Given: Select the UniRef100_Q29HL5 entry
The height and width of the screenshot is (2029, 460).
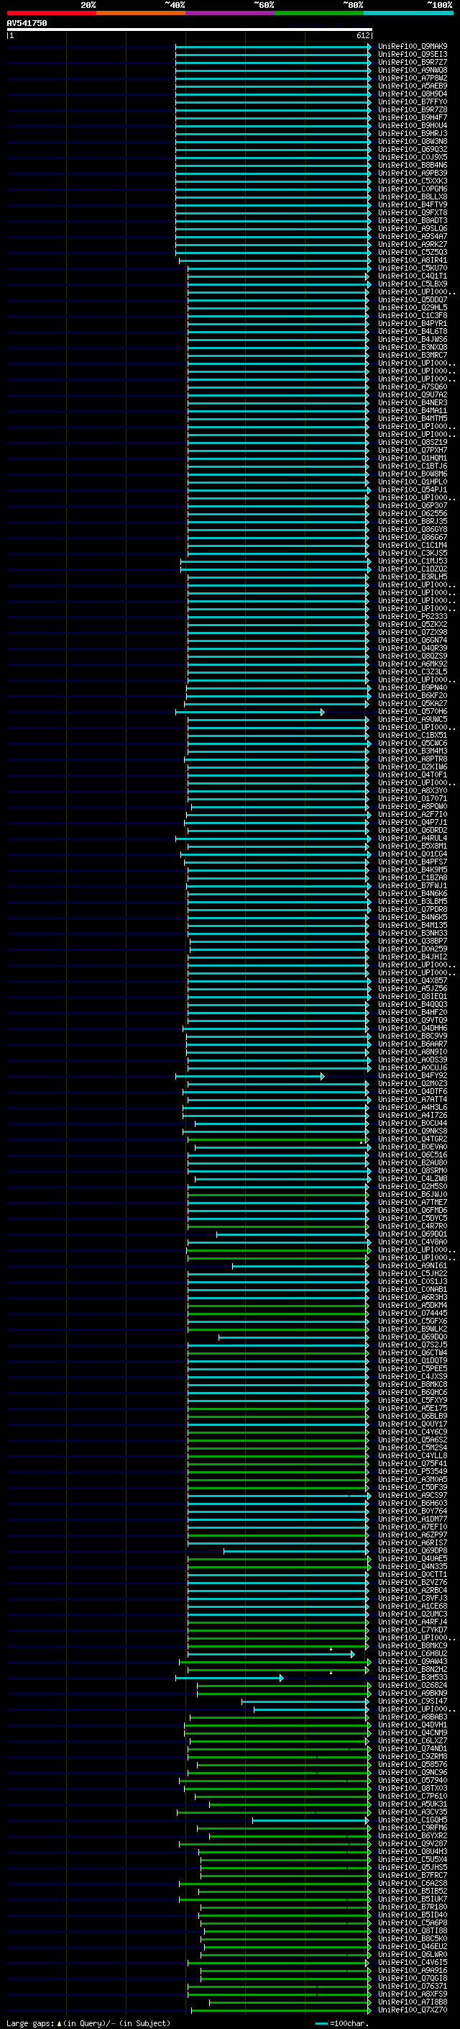Looking at the screenshot, I should [413, 307].
